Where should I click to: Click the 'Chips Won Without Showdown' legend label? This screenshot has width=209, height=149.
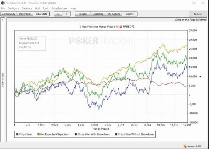[x=136, y=135]
